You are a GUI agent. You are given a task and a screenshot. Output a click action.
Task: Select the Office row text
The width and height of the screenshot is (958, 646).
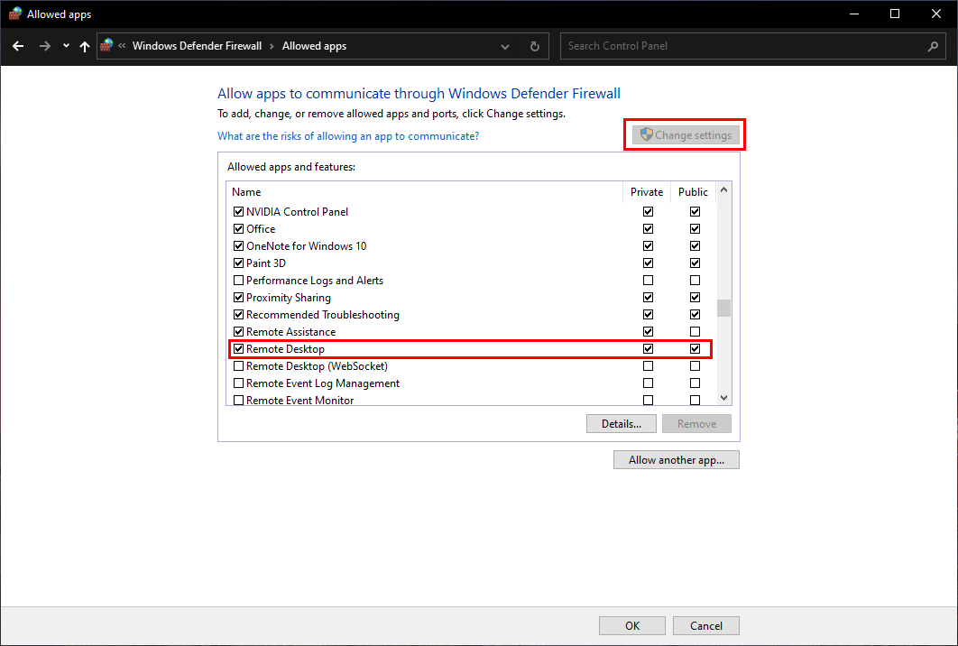click(x=261, y=228)
